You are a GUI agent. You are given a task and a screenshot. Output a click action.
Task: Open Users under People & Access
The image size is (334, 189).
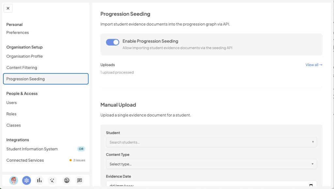tap(11, 102)
